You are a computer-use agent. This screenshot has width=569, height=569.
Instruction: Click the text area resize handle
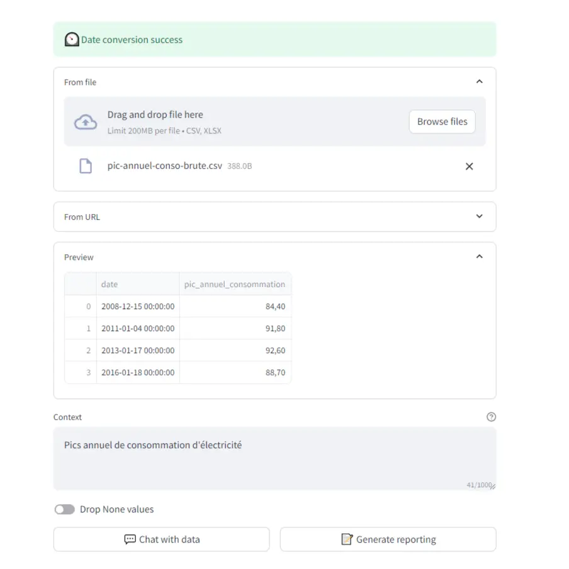click(x=493, y=487)
